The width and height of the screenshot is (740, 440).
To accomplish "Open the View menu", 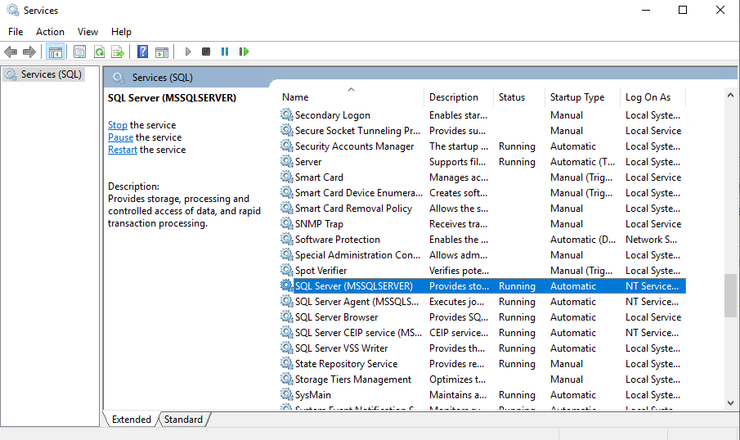I will [x=87, y=32].
